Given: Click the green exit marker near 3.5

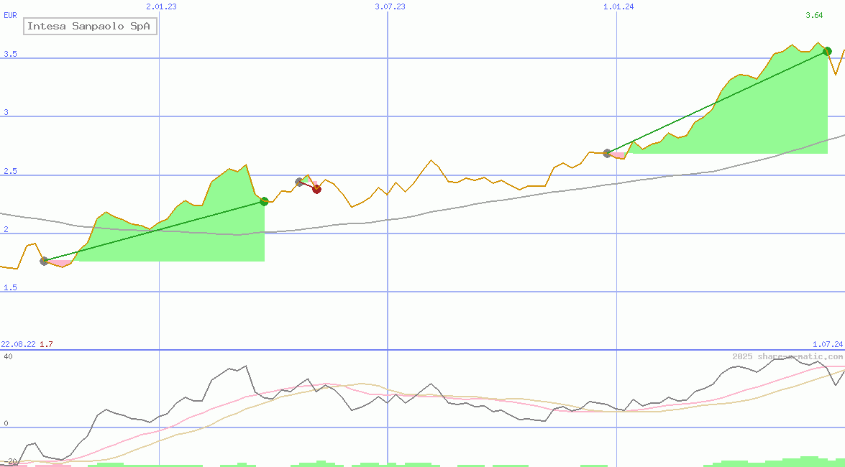Looking at the screenshot, I should 827,51.
